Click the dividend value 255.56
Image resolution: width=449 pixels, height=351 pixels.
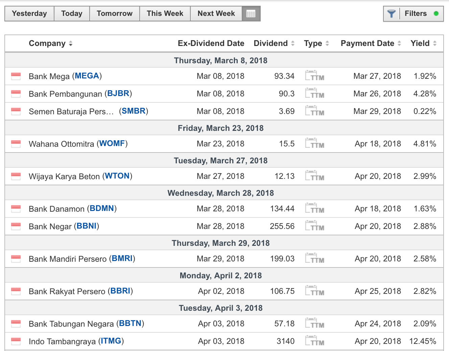[x=282, y=226]
